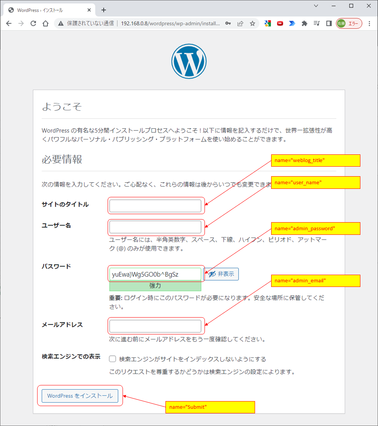Open the extensions puzzle piece menu

tap(304, 24)
